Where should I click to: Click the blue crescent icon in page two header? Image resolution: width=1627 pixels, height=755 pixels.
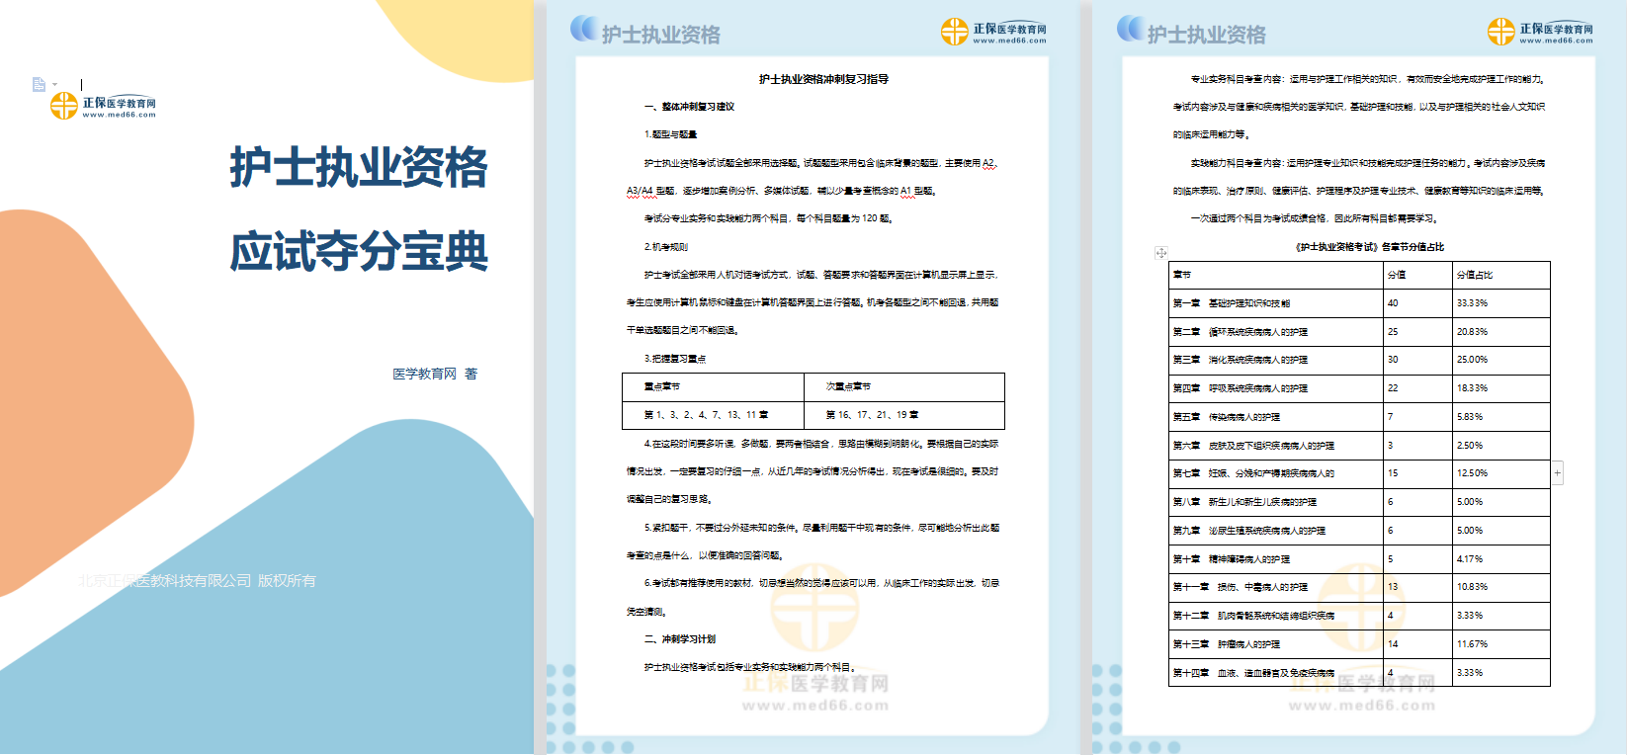click(x=584, y=29)
